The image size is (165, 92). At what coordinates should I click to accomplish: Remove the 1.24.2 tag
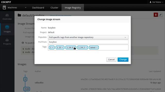coord(86,48)
